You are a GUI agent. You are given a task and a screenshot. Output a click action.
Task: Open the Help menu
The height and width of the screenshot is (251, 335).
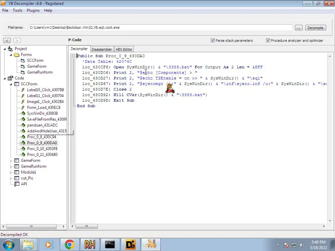coord(48,10)
